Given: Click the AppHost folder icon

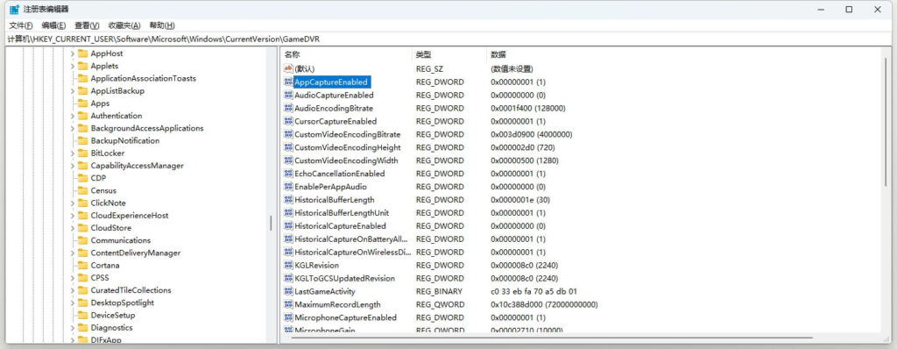Looking at the screenshot, I should coord(82,53).
